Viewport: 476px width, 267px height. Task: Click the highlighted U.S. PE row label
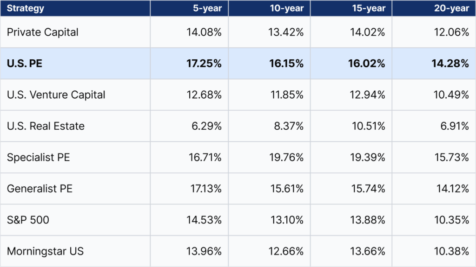(25, 64)
